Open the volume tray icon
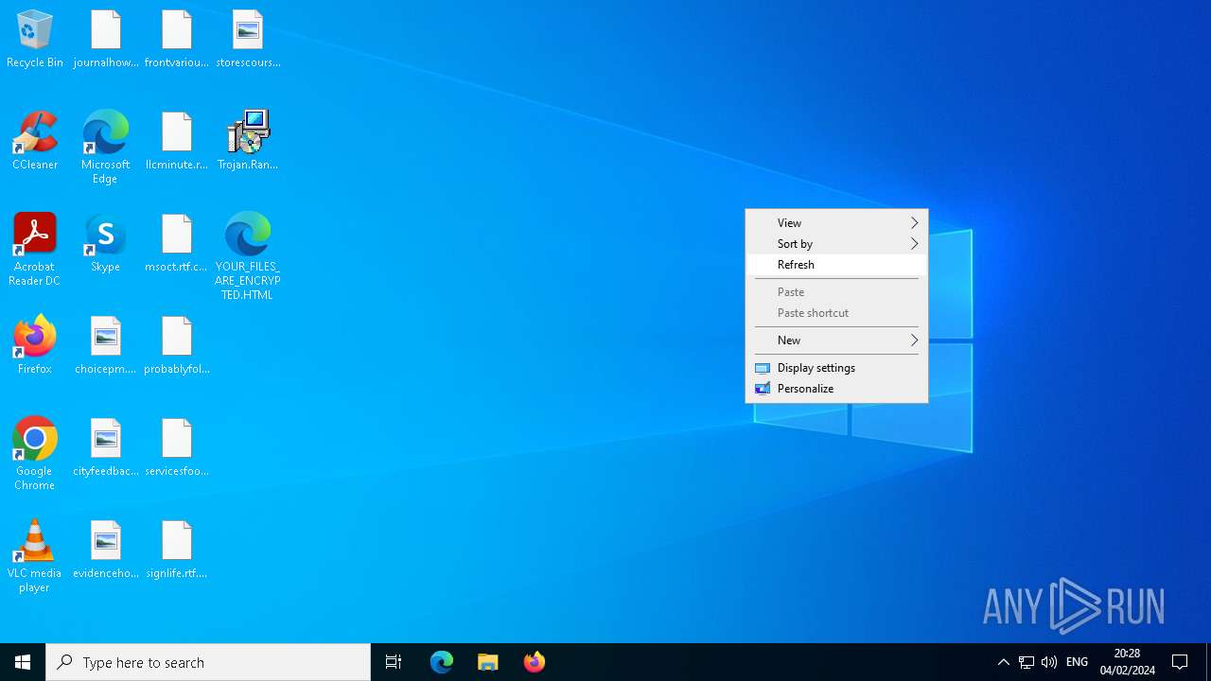The width and height of the screenshot is (1211, 681). [x=1049, y=662]
